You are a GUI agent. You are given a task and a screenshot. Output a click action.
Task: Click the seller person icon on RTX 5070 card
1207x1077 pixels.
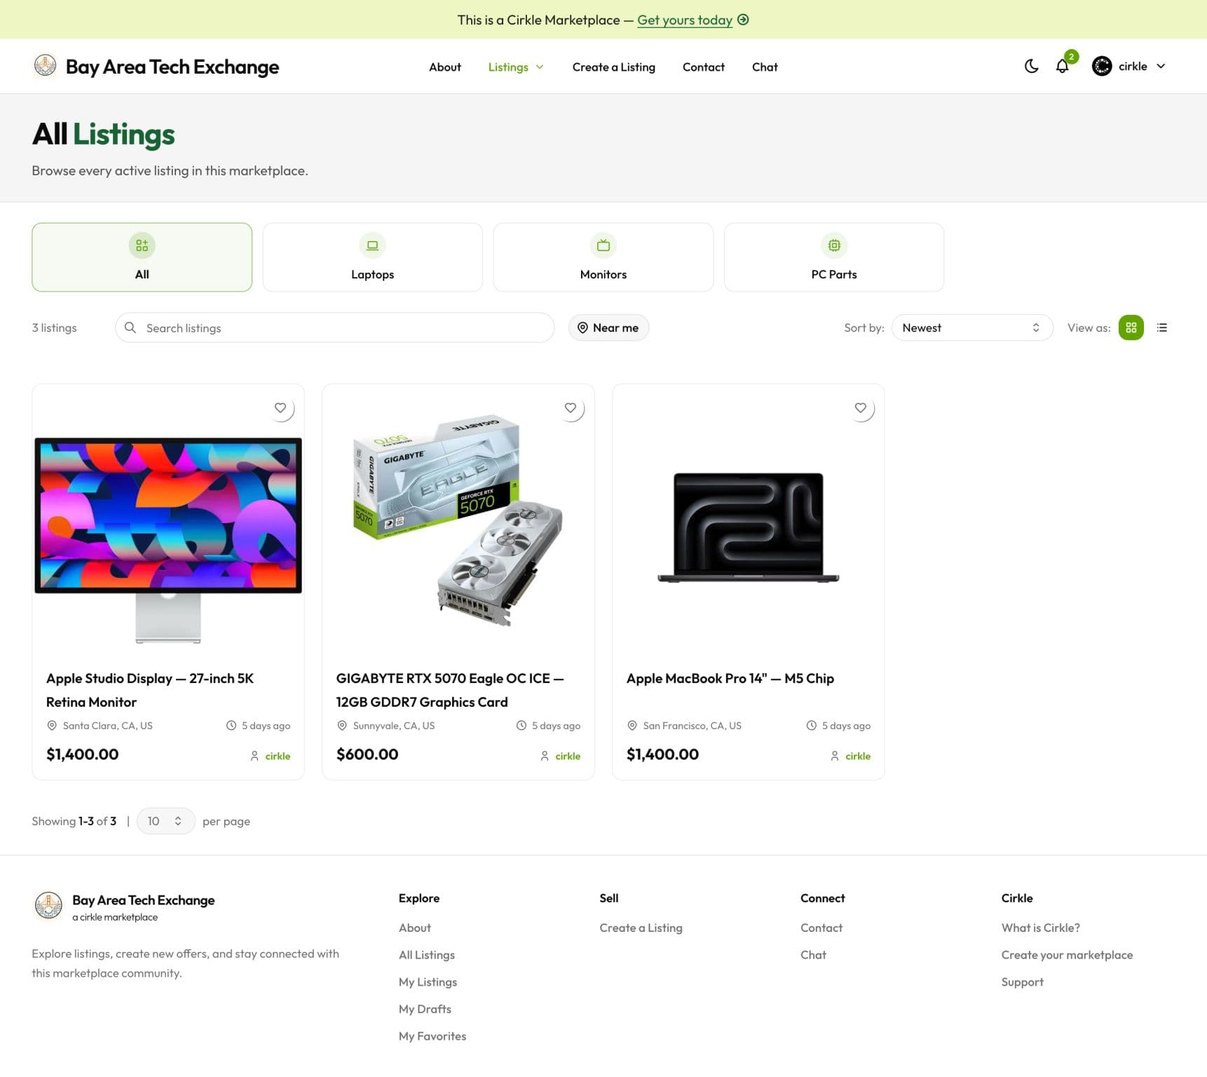pos(545,756)
